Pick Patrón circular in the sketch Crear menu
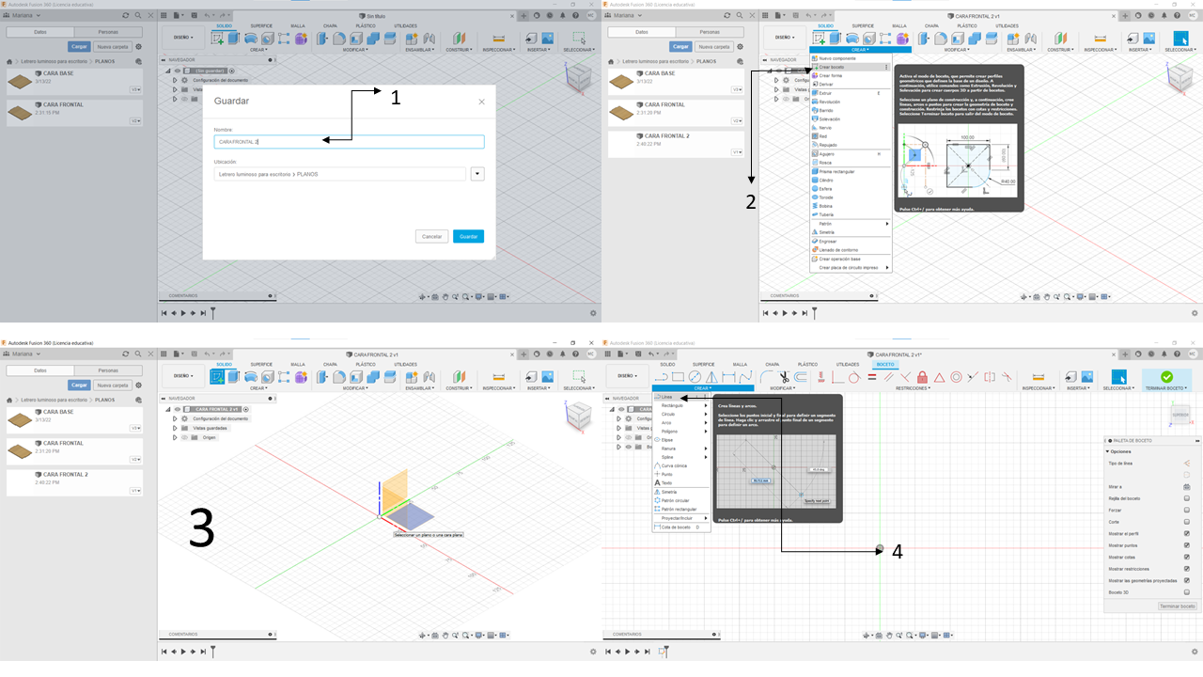Viewport: 1203px width, 677px height. click(x=680, y=500)
